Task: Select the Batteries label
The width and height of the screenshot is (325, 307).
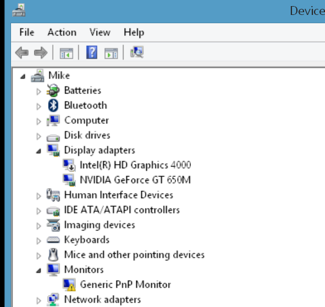Action: pos(83,90)
